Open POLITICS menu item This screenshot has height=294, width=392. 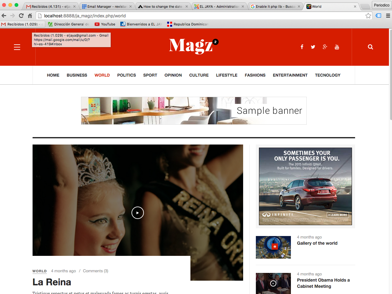(x=127, y=75)
